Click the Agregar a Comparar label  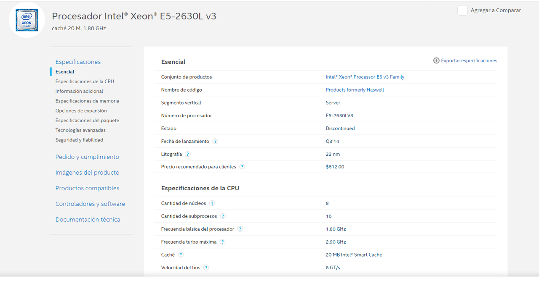(x=496, y=11)
